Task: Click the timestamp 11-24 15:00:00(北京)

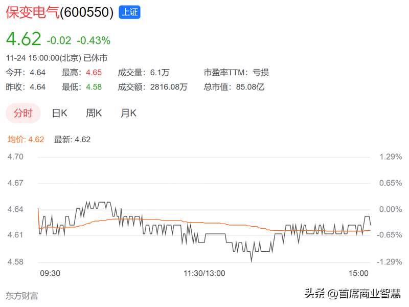Action: [x=43, y=58]
